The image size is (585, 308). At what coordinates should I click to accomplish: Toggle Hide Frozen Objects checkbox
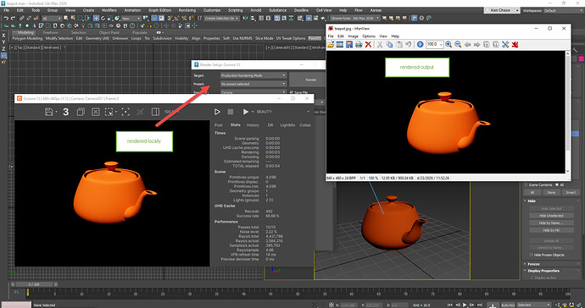(x=532, y=255)
